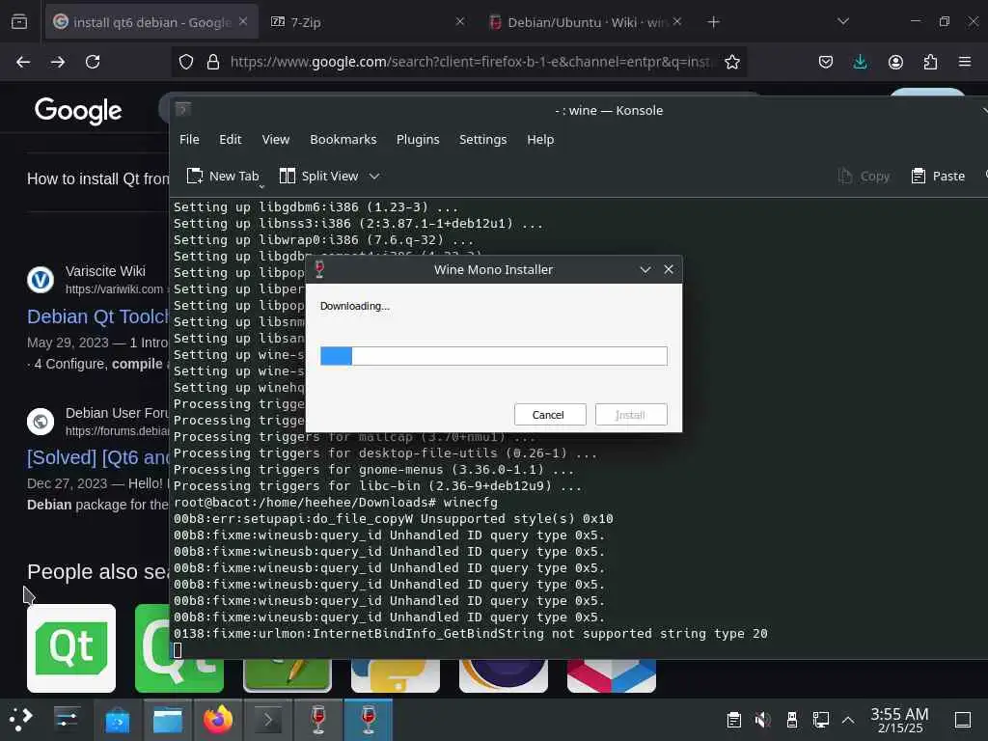This screenshot has width=988, height=741.
Task: Open Konsole Settings menu
Action: (482, 139)
